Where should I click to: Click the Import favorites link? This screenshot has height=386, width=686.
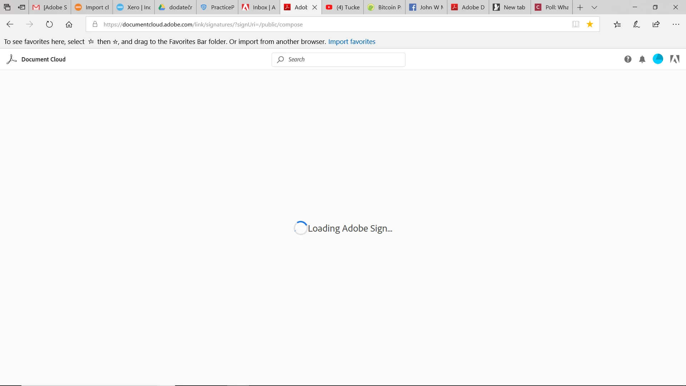pos(352,41)
